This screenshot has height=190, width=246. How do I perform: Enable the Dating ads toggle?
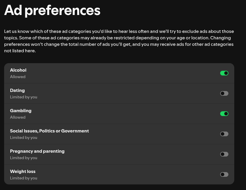tap(224, 93)
